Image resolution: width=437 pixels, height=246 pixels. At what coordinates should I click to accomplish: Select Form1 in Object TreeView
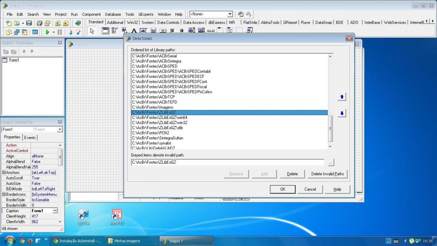point(14,60)
